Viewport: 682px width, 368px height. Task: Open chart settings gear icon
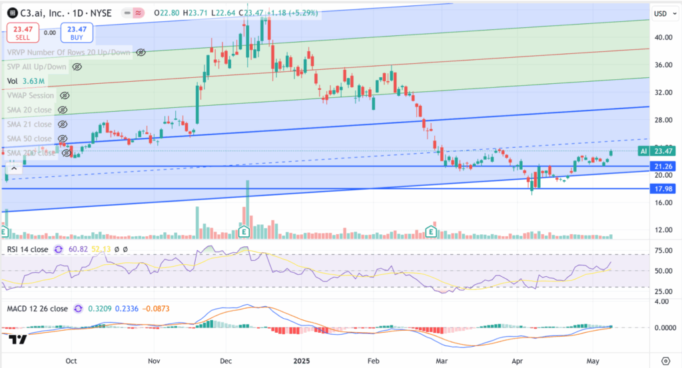[665, 361]
